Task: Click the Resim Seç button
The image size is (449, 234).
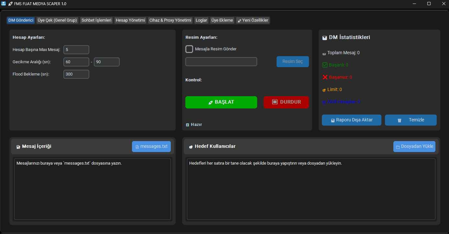Action: pyautogui.click(x=292, y=61)
